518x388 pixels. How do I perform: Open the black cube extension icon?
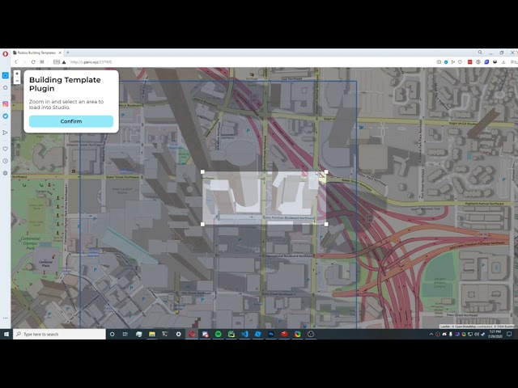(495, 62)
